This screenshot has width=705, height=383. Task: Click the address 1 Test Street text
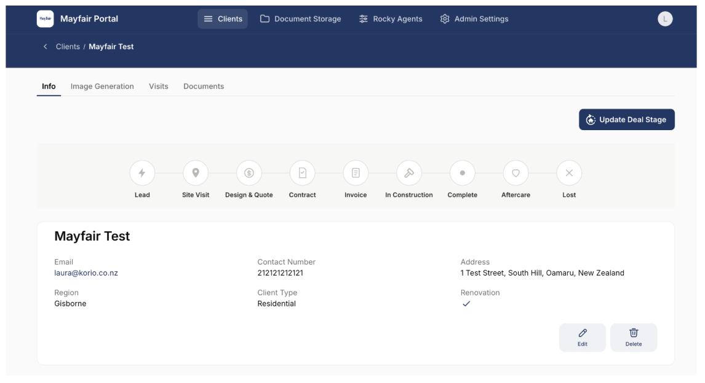pos(542,273)
